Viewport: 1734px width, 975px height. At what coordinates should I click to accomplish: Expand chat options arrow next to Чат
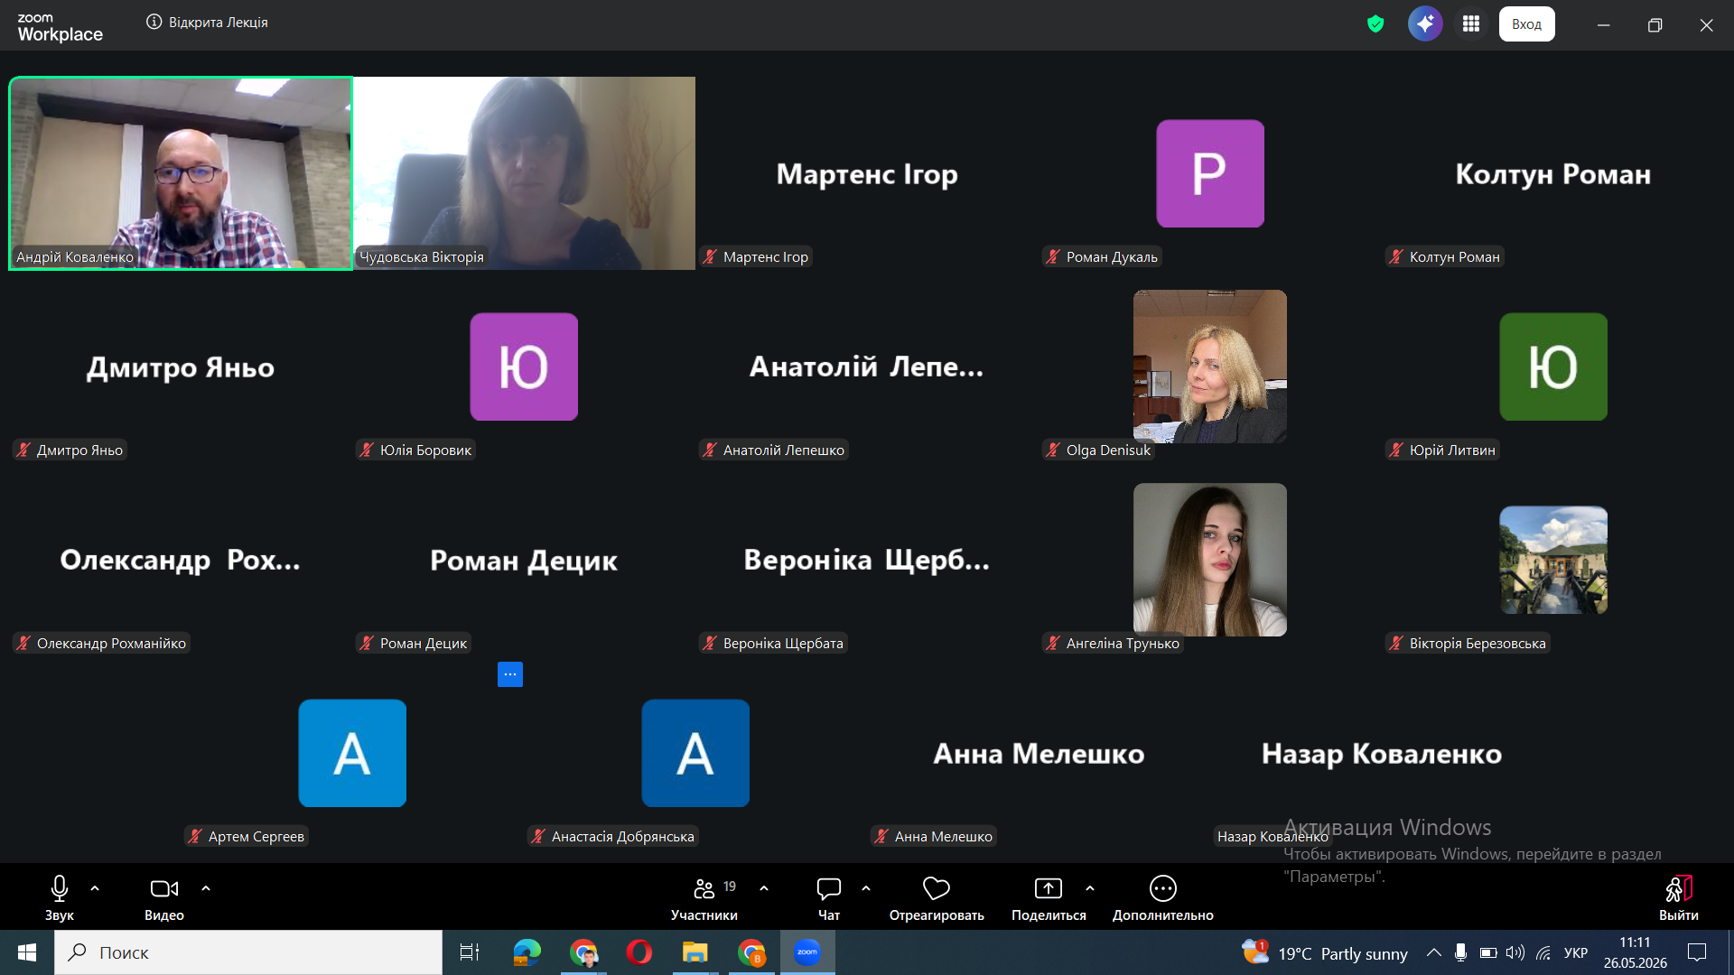866,888
